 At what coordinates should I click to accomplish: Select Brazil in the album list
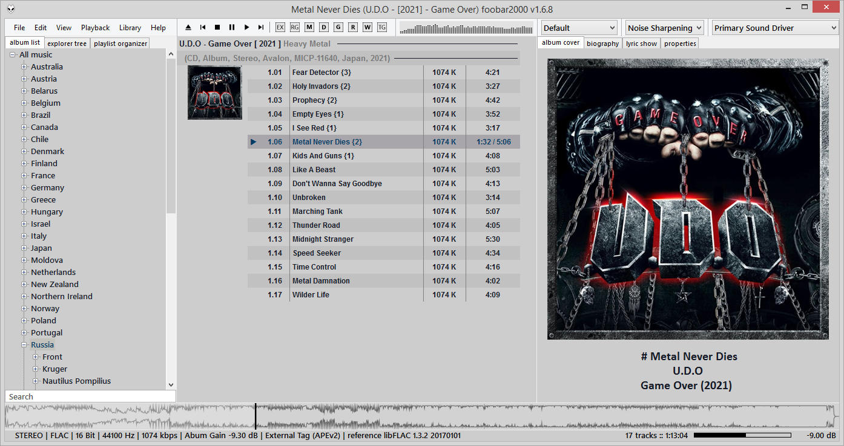(41, 115)
